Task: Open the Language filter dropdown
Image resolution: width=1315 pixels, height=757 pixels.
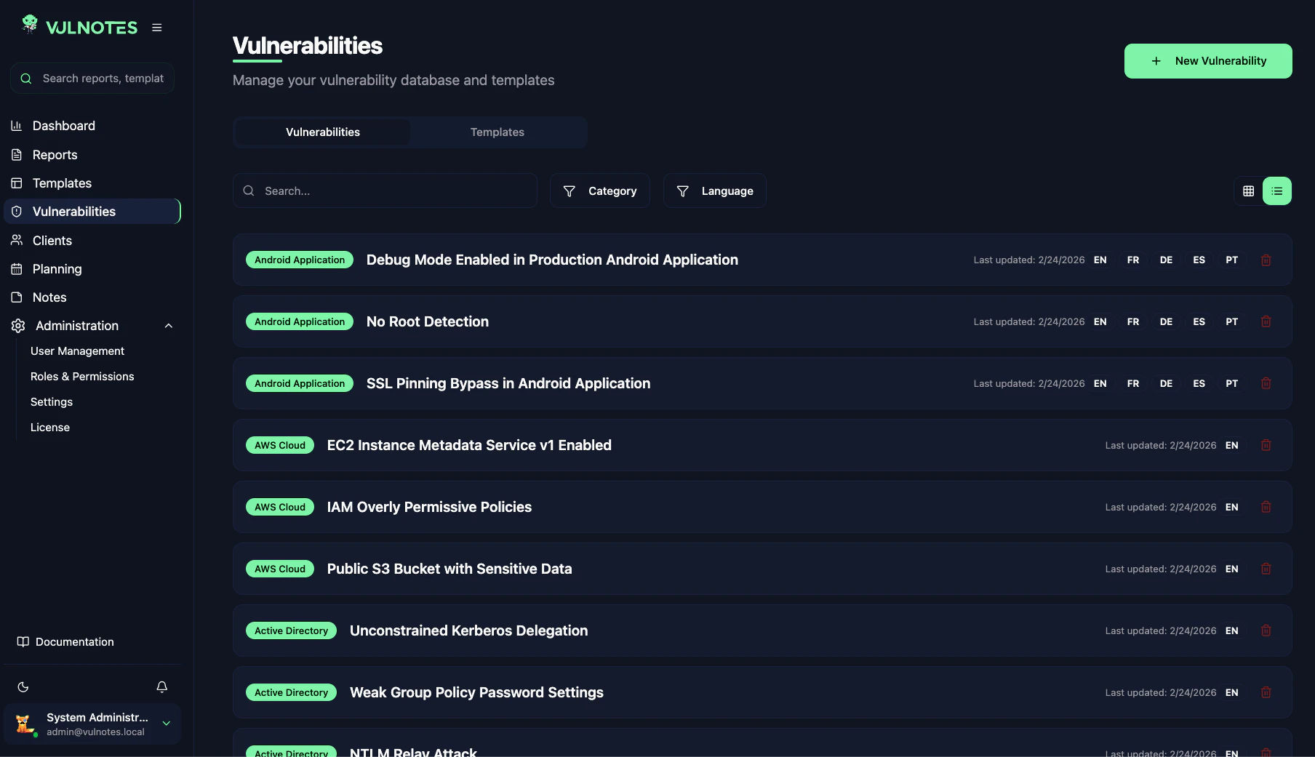Action: coord(714,191)
